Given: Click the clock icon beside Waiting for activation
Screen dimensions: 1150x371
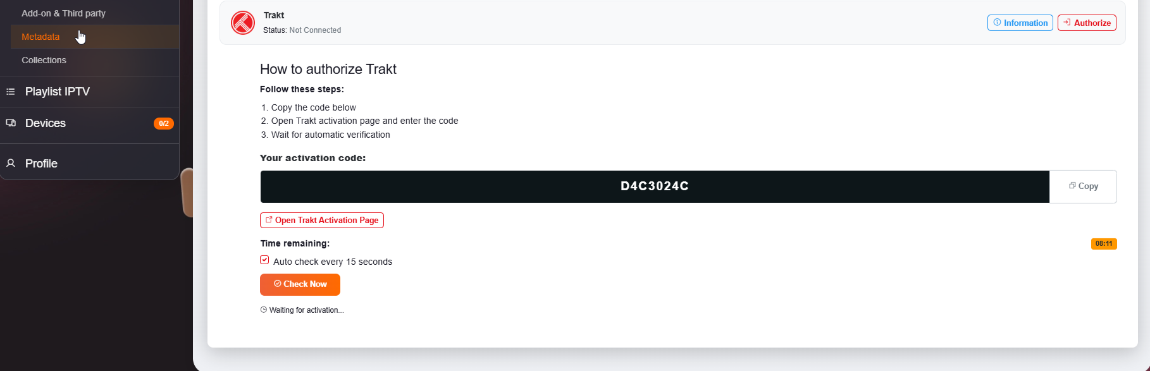Looking at the screenshot, I should click(x=264, y=310).
